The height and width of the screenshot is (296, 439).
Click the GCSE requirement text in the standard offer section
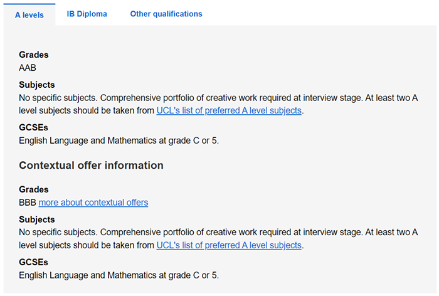coord(119,140)
